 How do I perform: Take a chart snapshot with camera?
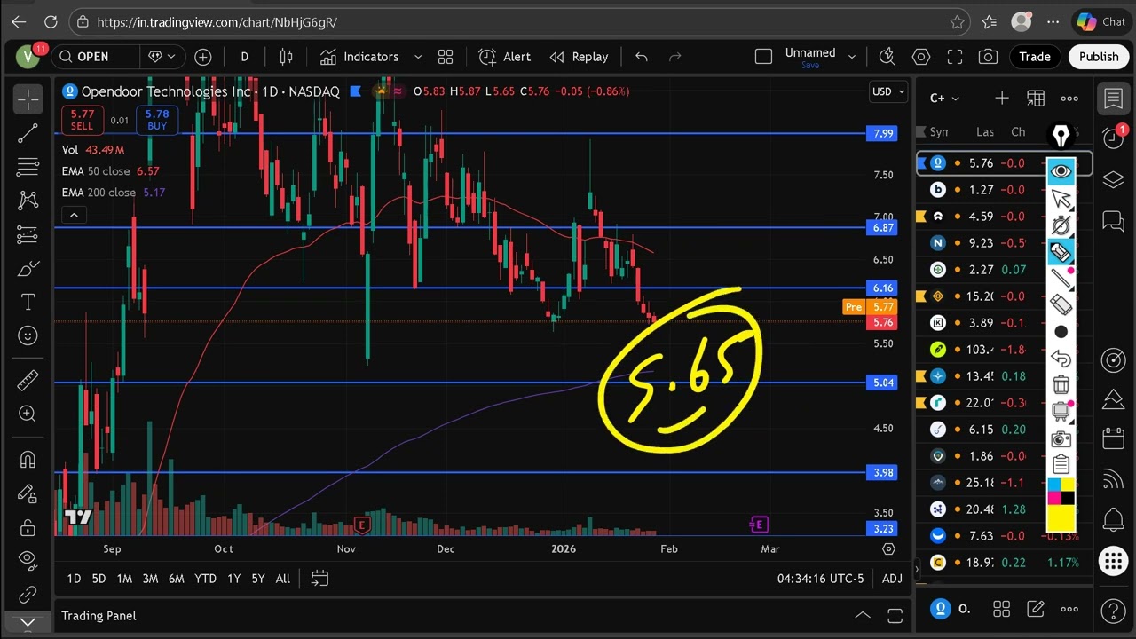[x=988, y=57]
